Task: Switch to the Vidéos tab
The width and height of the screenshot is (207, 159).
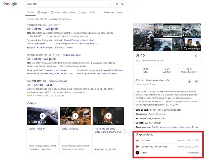Action: [x=55, y=12]
